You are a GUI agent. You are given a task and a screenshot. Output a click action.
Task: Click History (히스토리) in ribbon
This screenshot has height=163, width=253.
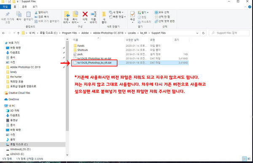coord(145,21)
